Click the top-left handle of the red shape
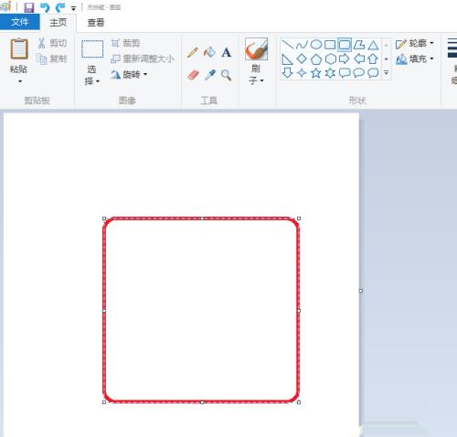The width and height of the screenshot is (457, 437). pos(104,218)
